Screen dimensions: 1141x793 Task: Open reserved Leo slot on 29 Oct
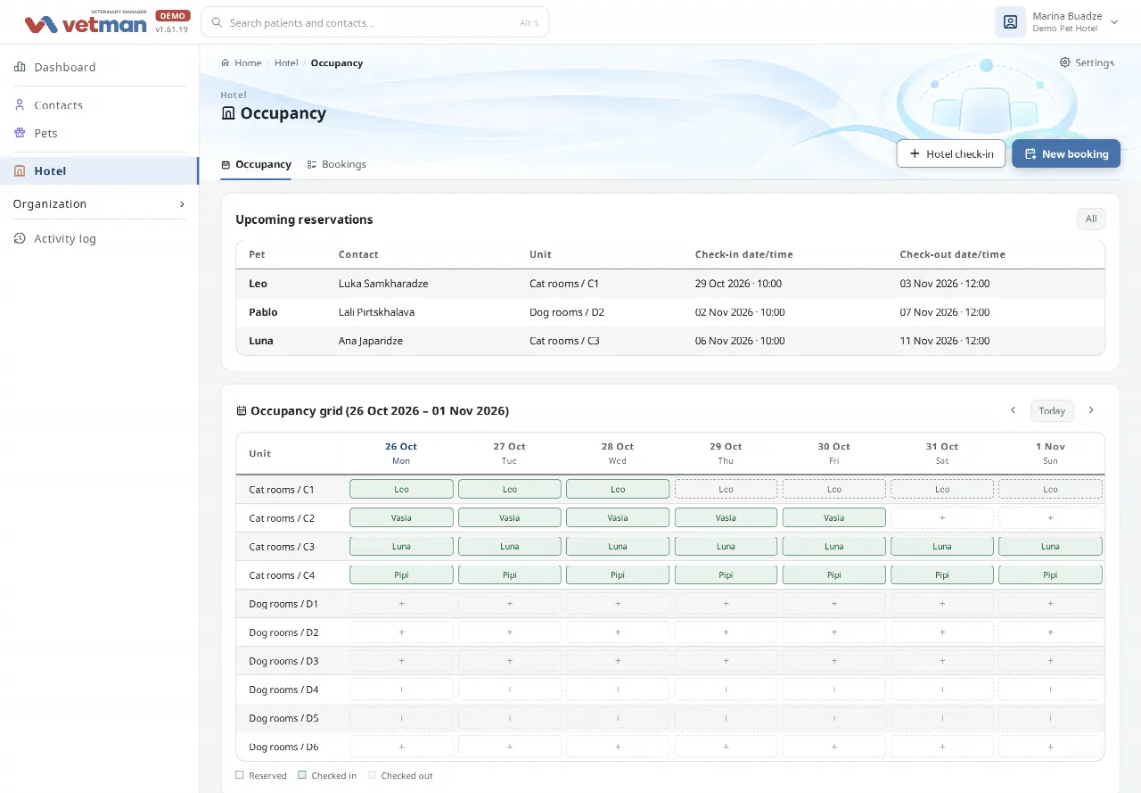[x=726, y=489]
